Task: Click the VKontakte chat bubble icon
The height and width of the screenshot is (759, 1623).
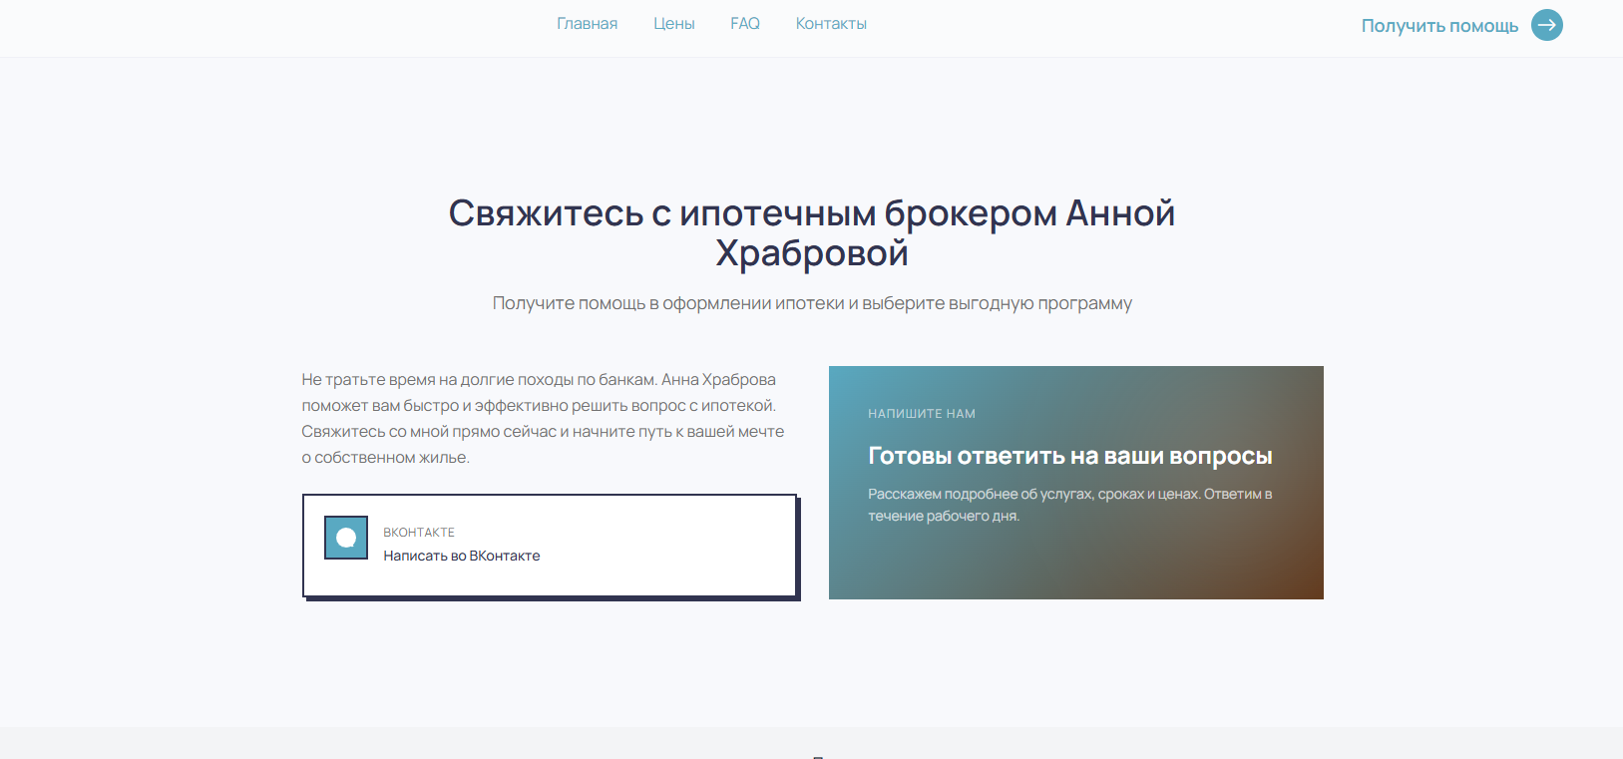Action: [346, 538]
